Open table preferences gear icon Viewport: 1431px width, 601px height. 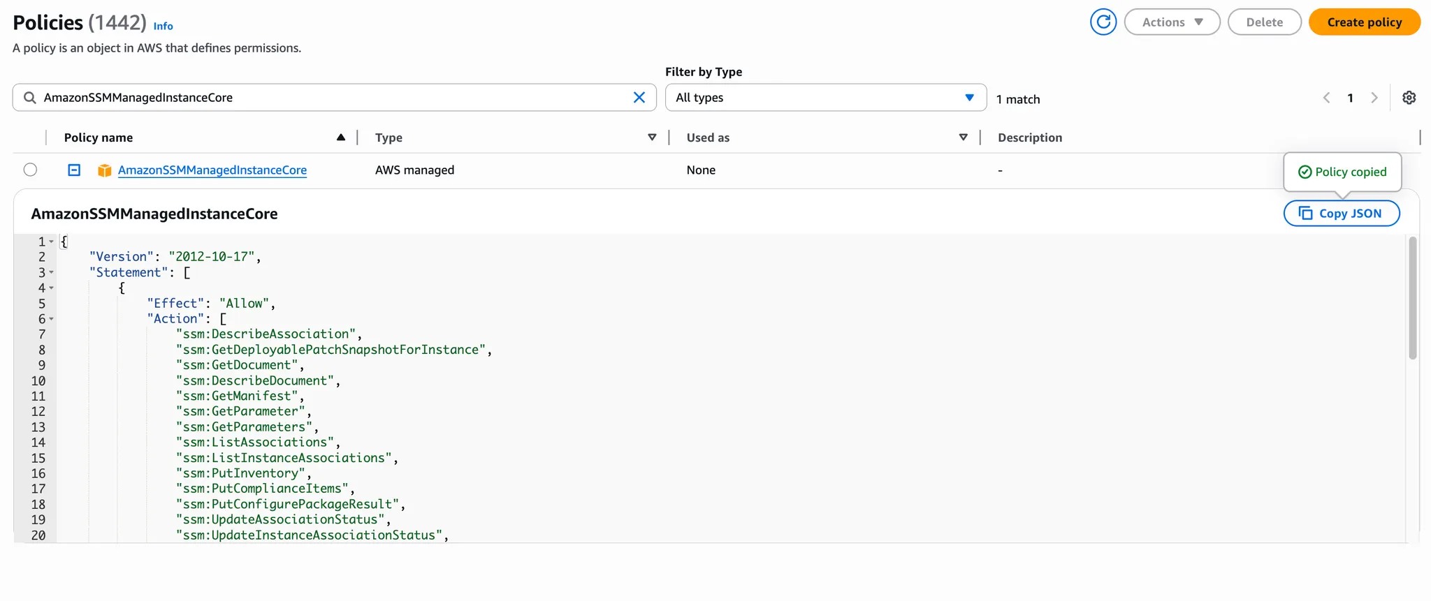click(1409, 98)
